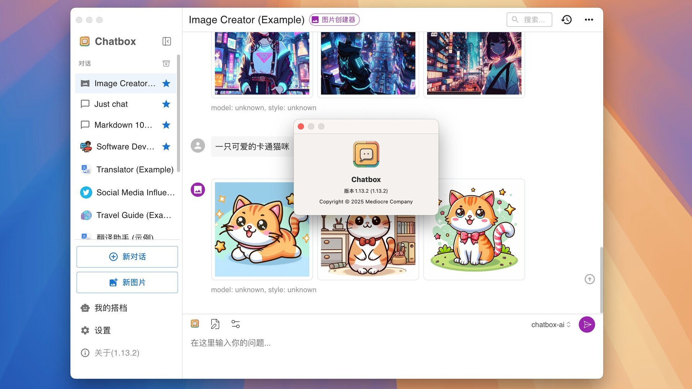
Task: Click the orange cat thumbnail on green background
Action: 474,229
